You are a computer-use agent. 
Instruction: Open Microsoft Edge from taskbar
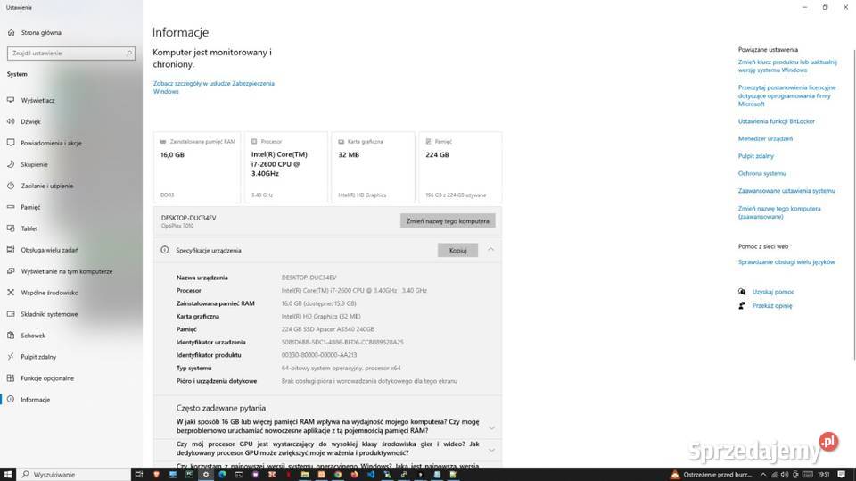coord(223,475)
